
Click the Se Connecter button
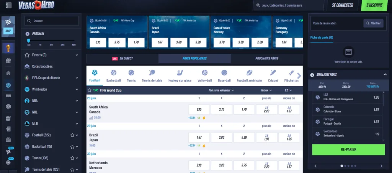tap(343, 5)
